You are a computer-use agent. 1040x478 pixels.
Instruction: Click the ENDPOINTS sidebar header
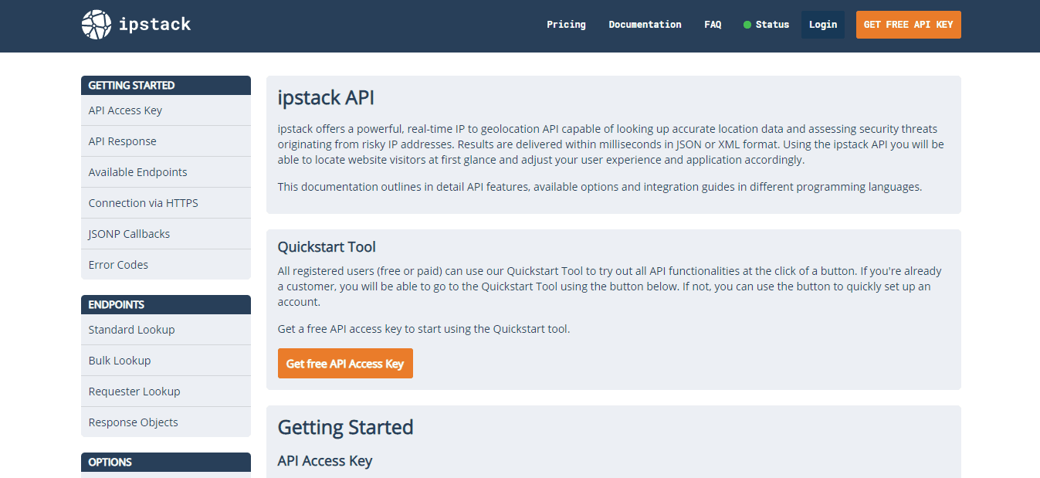166,304
